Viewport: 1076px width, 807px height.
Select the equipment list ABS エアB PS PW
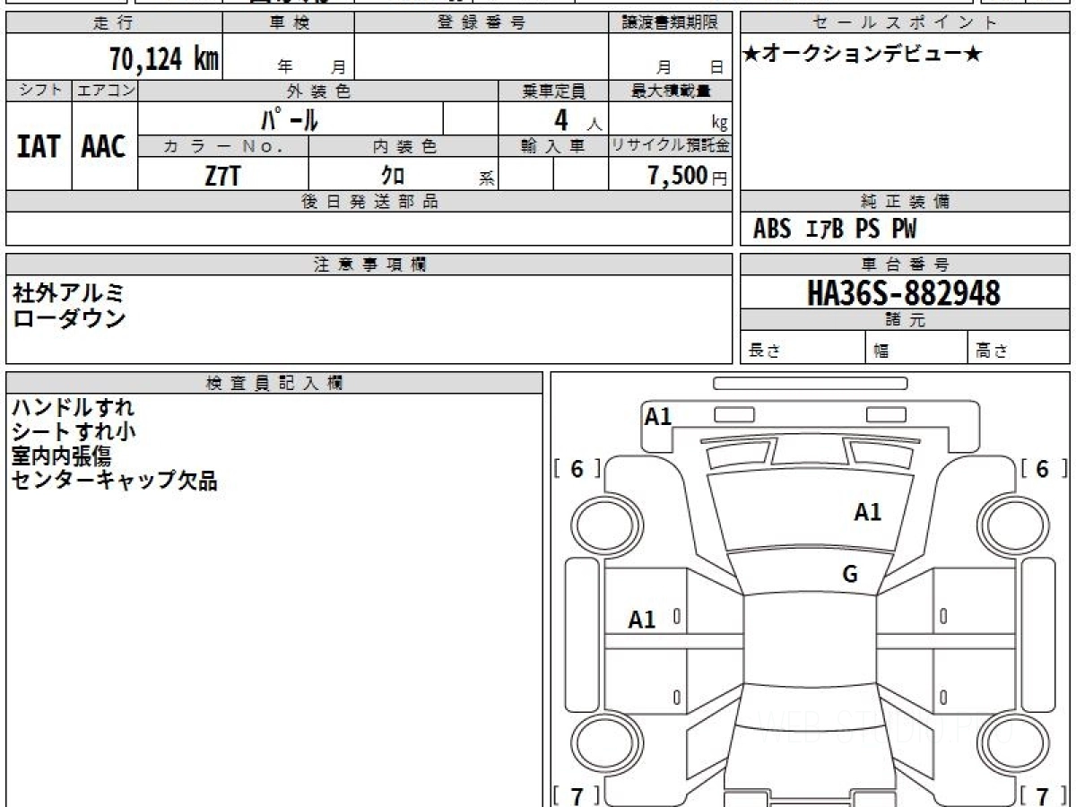tap(835, 230)
